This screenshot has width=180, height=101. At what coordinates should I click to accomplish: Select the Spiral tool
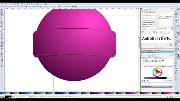(x=1, y=35)
